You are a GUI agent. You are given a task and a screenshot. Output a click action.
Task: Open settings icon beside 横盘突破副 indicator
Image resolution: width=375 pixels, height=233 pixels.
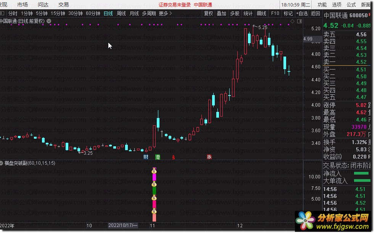(x=2, y=163)
